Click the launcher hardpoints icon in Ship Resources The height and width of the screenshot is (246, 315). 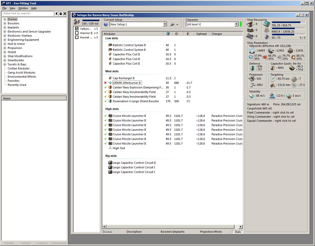click(250, 30)
